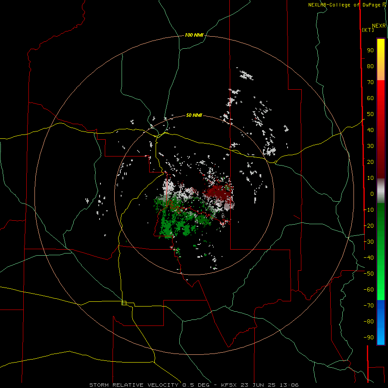Viewport: 388px width, 388px height.
Task: Click the 100 NMI range ring label
Action: pos(194,35)
